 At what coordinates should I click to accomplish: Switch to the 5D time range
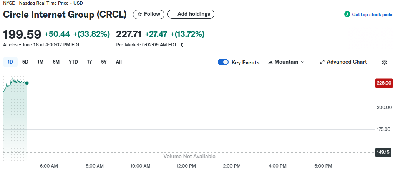coord(25,62)
